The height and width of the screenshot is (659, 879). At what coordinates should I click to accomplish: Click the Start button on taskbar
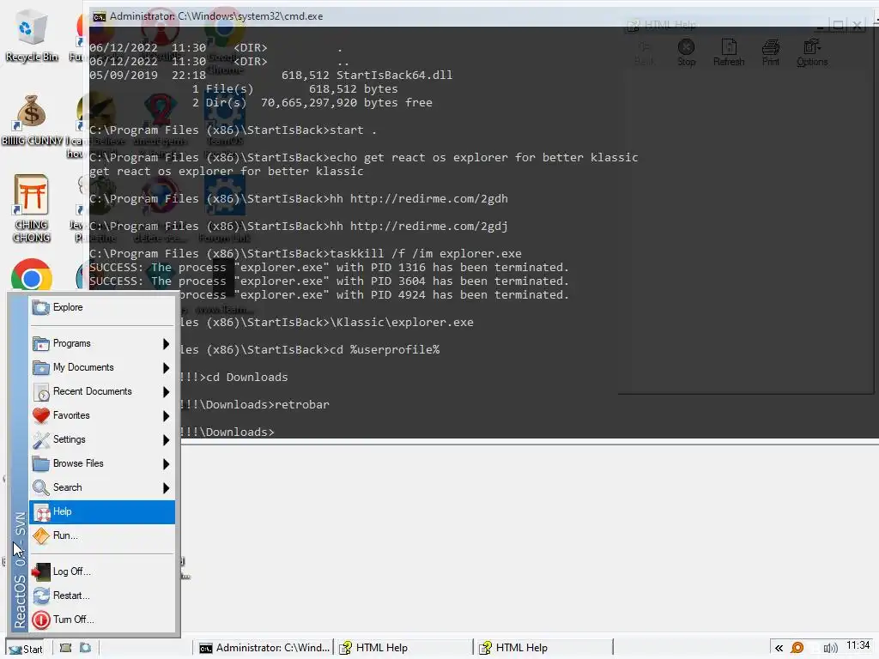[26, 649]
